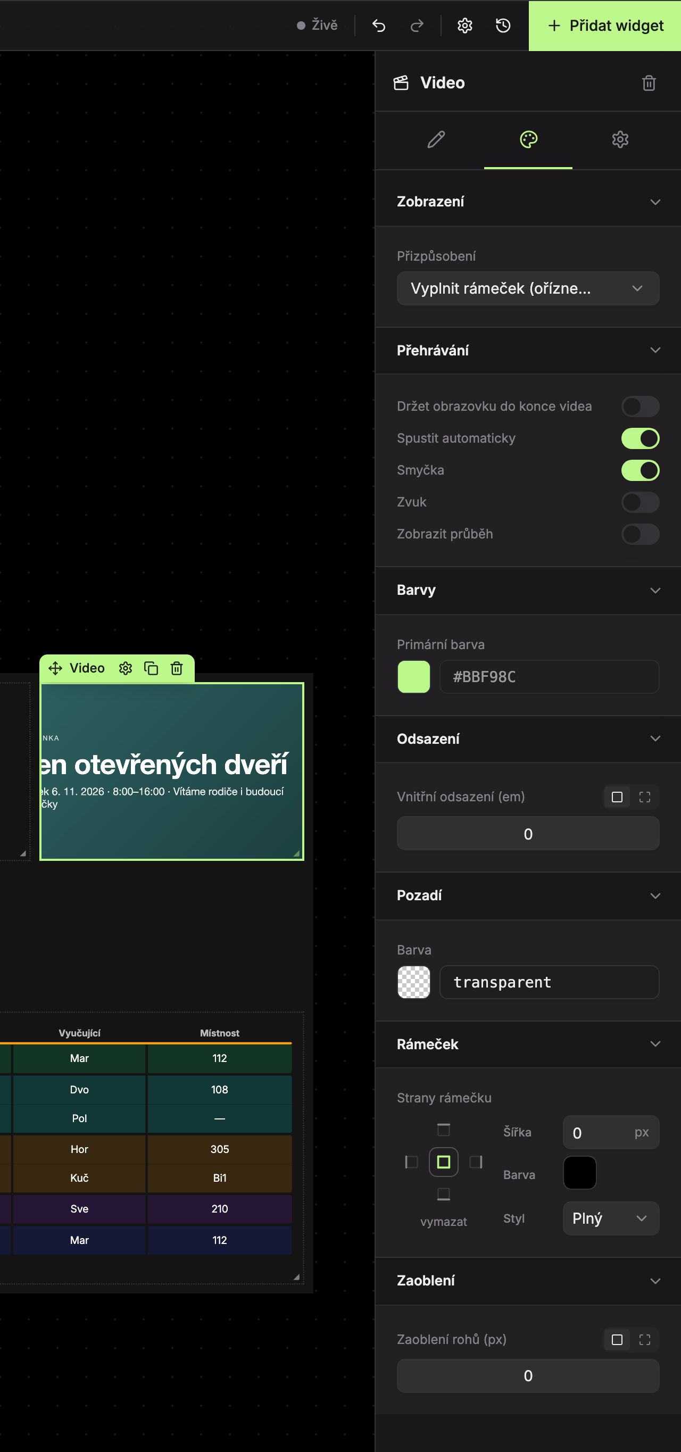
Task: Click the border width 'Šířka' input
Action: (611, 1132)
